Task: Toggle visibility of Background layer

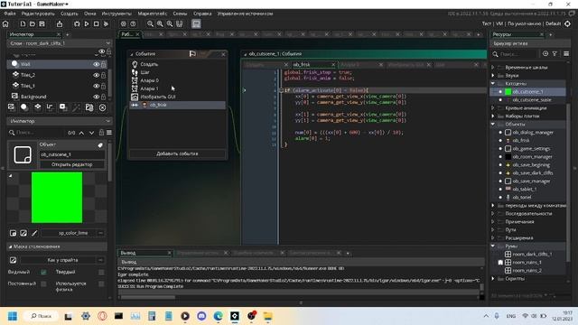Action: pyautogui.click(x=97, y=97)
